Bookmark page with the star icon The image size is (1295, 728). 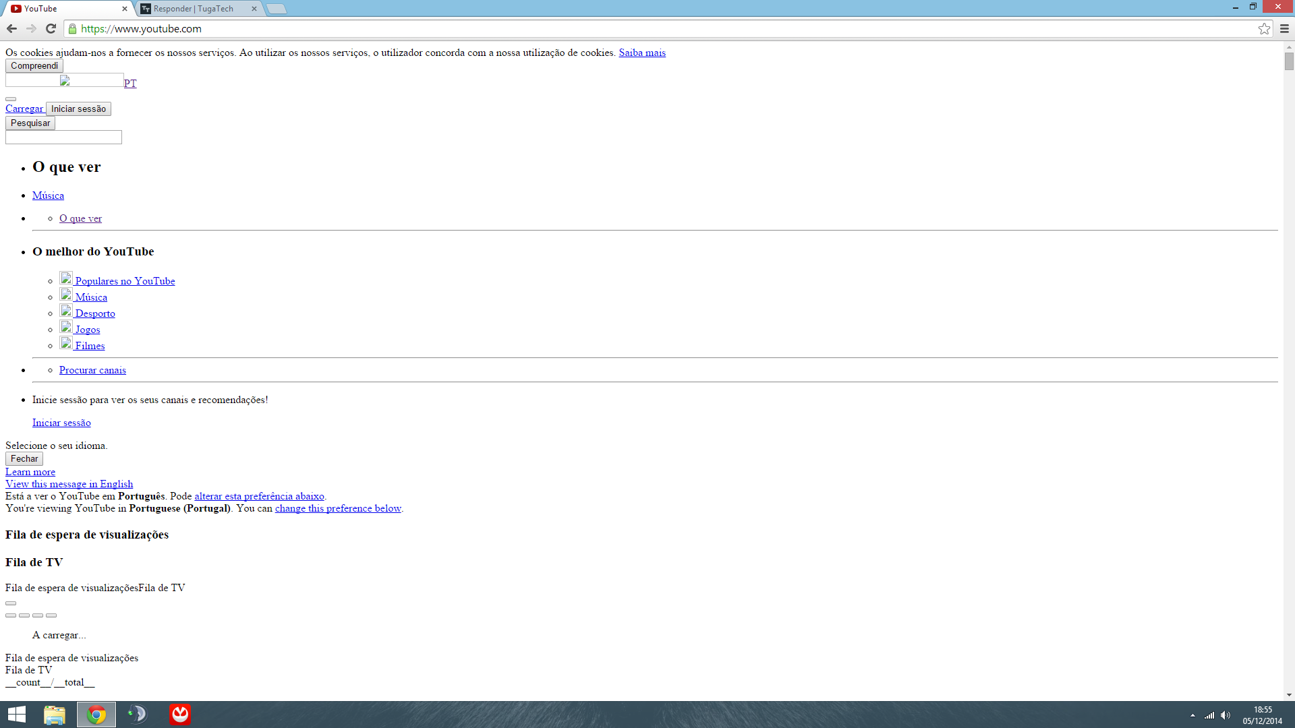(x=1264, y=28)
